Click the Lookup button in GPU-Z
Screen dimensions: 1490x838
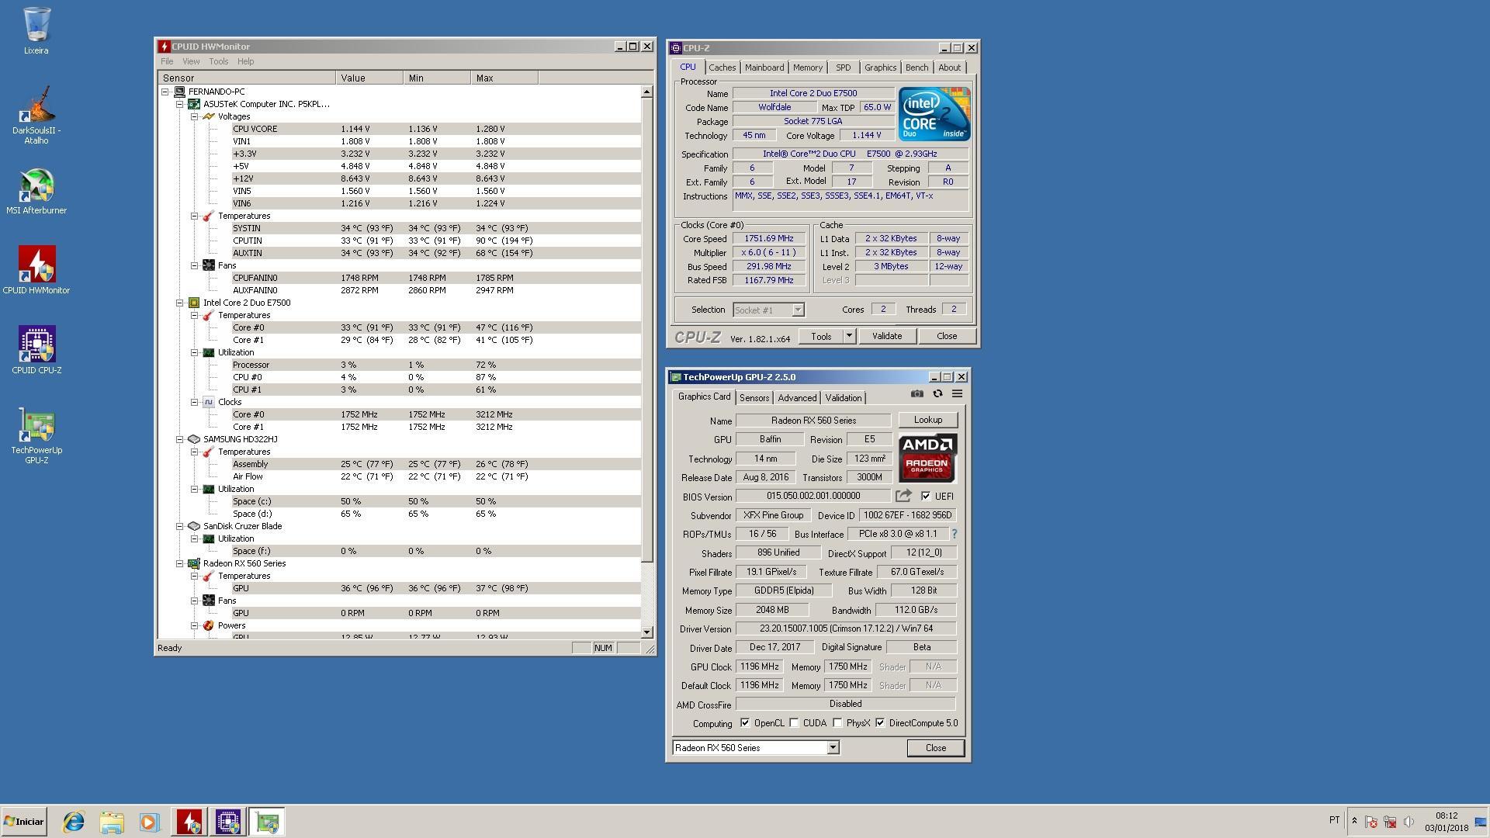point(928,420)
